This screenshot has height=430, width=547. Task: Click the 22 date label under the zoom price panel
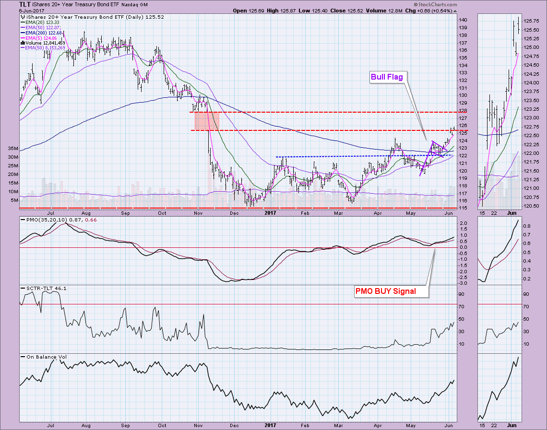494,213
